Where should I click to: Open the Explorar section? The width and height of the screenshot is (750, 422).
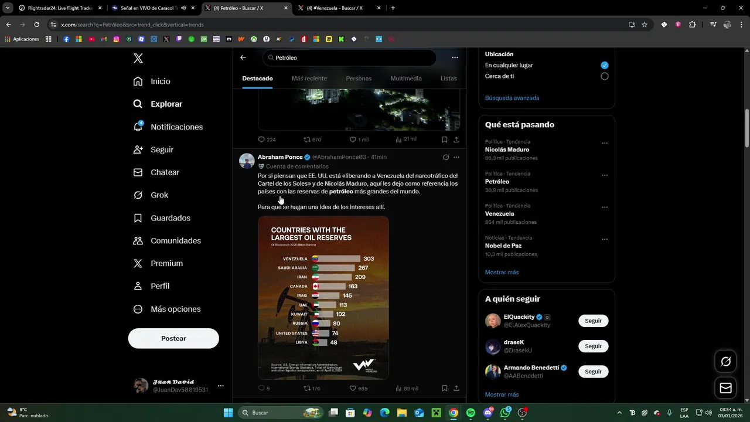pyautogui.click(x=158, y=104)
